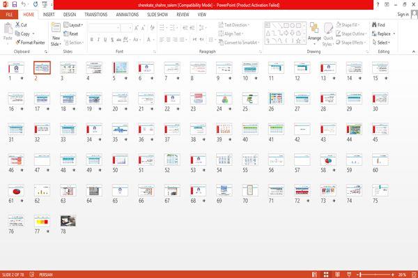Image resolution: width=418 pixels, height=278 pixels.
Task: Click the Find icon in Editing group
Action: pyautogui.click(x=378, y=25)
